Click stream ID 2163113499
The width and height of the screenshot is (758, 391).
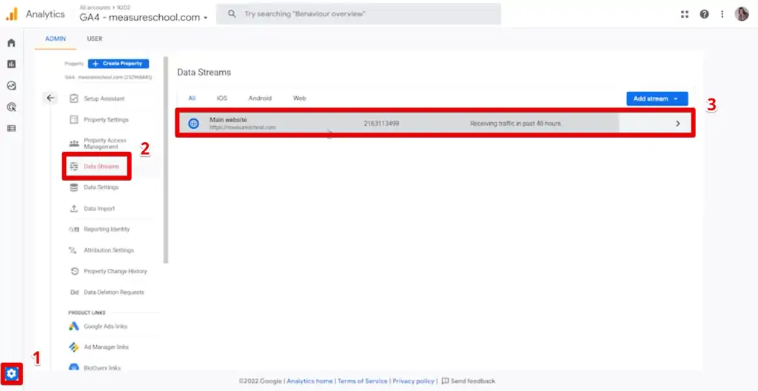[381, 124]
